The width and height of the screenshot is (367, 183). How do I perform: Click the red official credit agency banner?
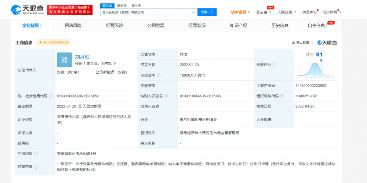point(70,10)
